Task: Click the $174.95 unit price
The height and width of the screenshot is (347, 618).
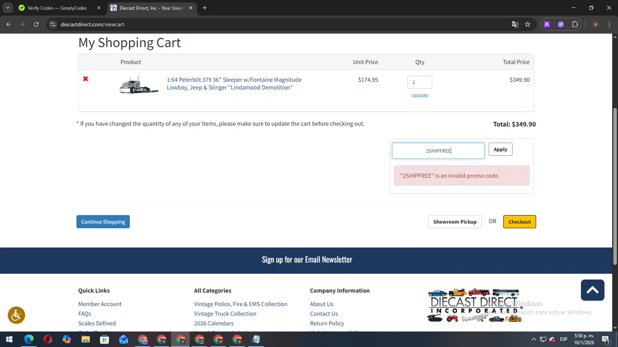Action: point(368,80)
